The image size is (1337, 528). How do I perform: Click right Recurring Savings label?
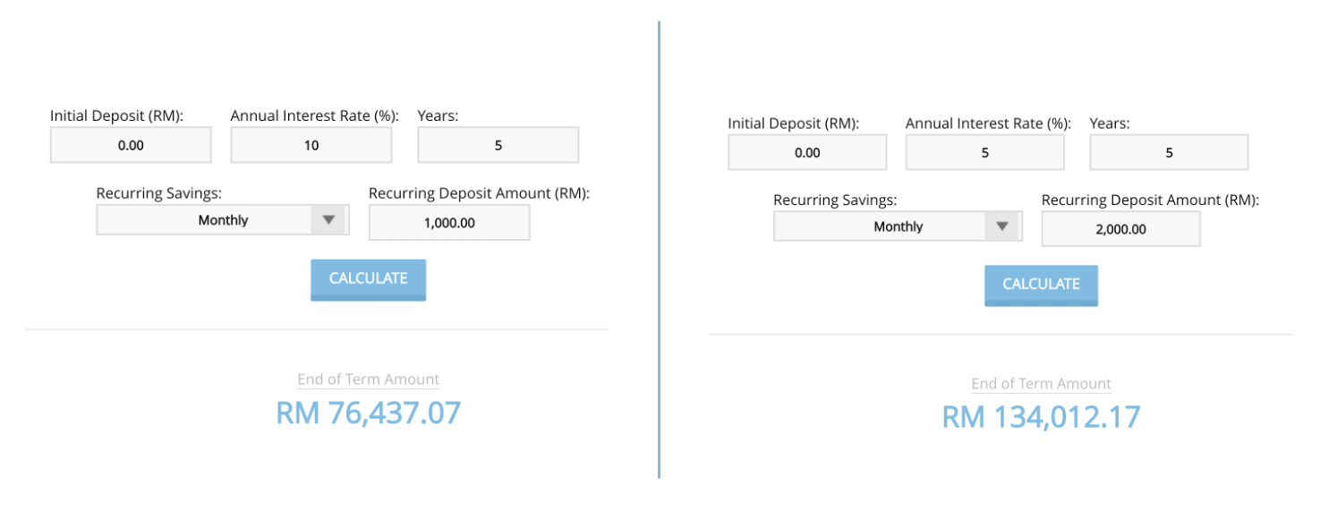(835, 200)
